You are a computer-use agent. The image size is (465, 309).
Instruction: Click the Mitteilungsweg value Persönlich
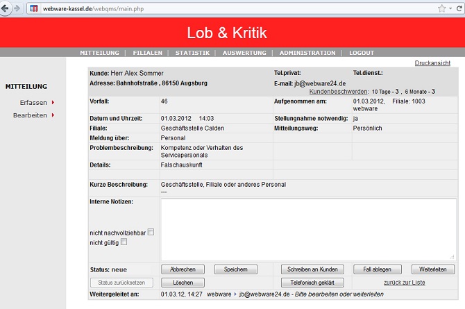367,128
